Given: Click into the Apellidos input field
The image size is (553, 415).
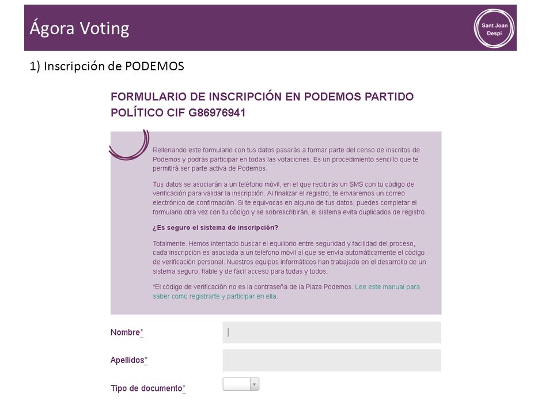Looking at the screenshot, I should (332, 360).
